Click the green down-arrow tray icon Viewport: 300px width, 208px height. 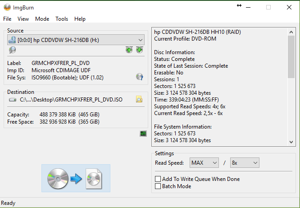(x=139, y=50)
